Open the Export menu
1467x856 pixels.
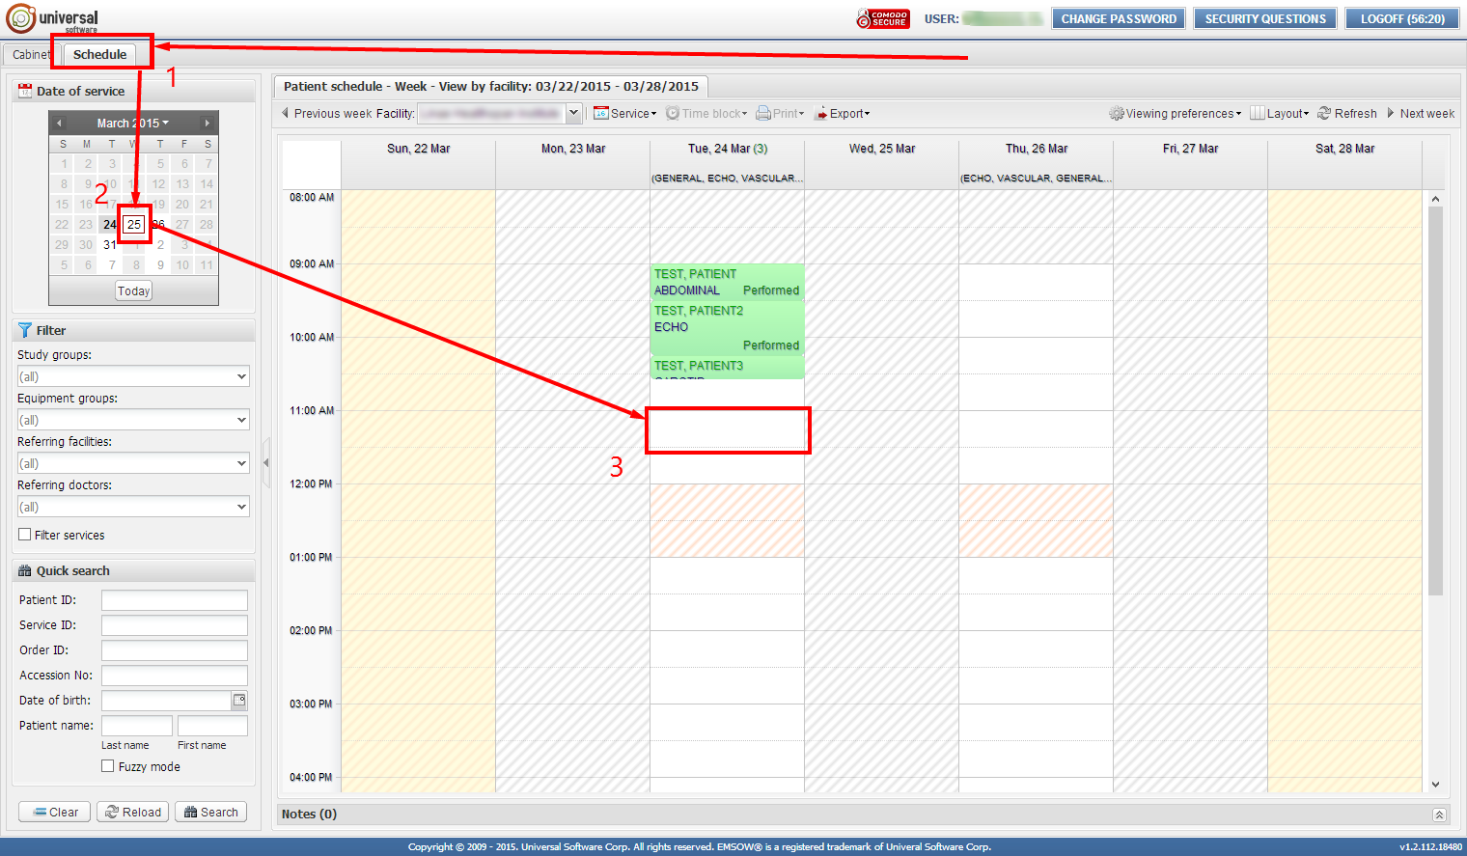842,113
